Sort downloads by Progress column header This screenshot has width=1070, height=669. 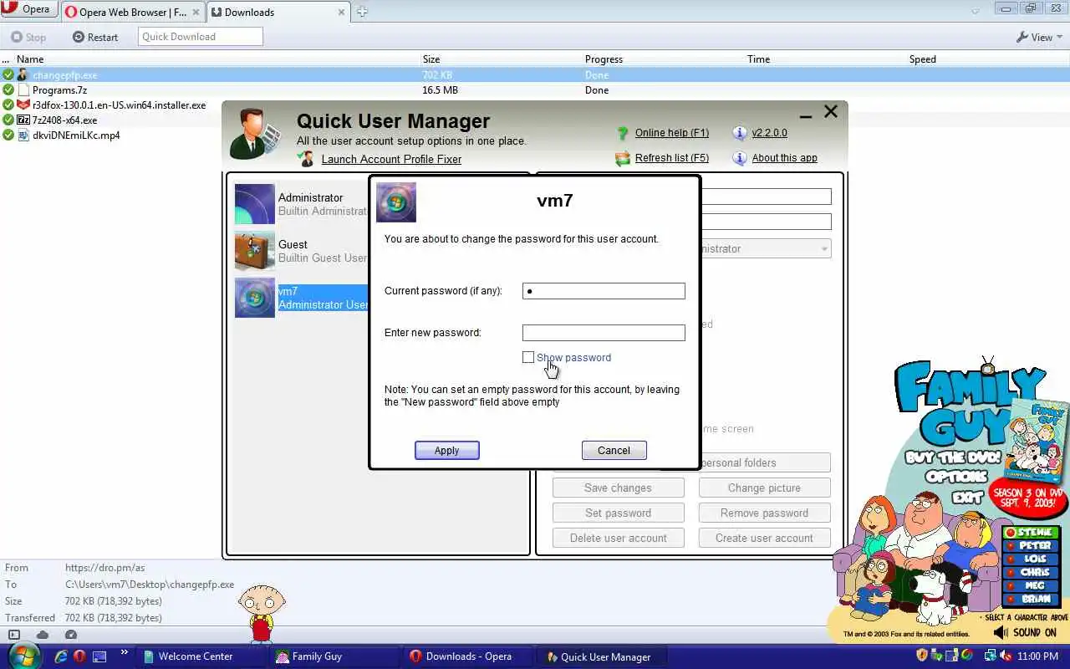(604, 59)
